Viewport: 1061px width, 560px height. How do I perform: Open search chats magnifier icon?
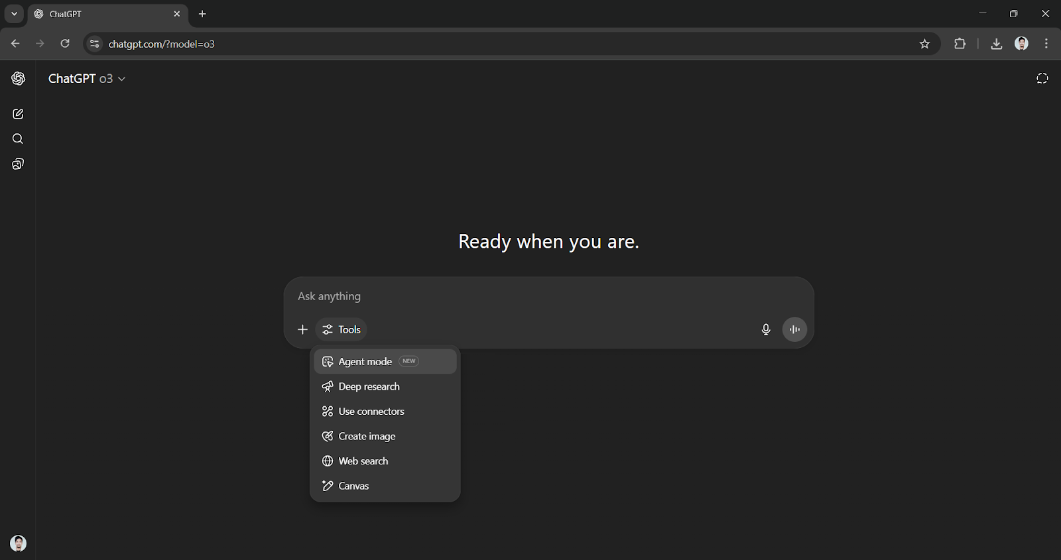pos(18,139)
